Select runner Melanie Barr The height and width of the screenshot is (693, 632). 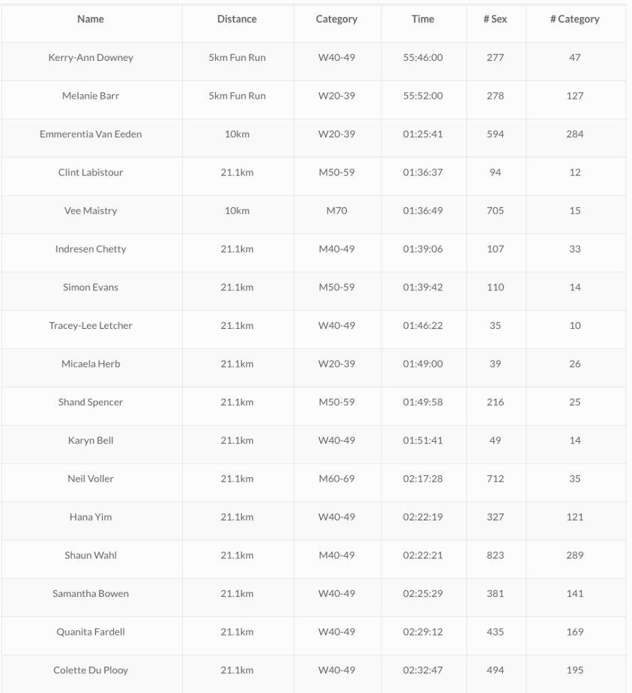click(x=91, y=96)
